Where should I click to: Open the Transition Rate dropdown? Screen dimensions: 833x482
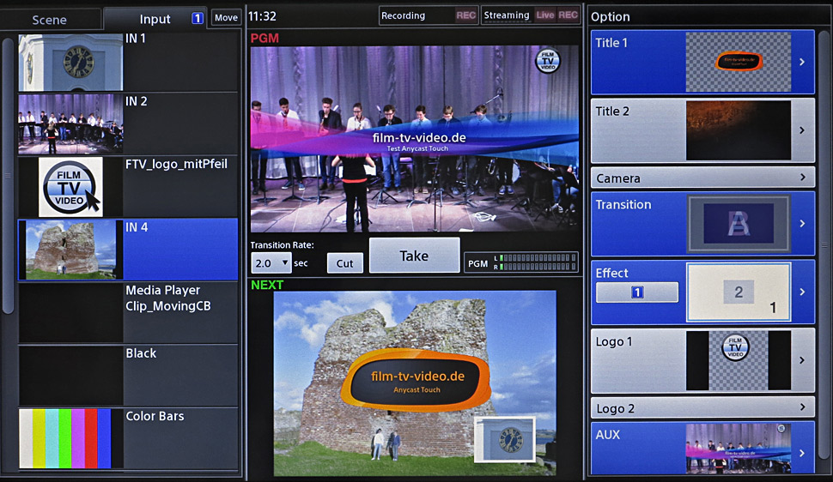point(271,263)
